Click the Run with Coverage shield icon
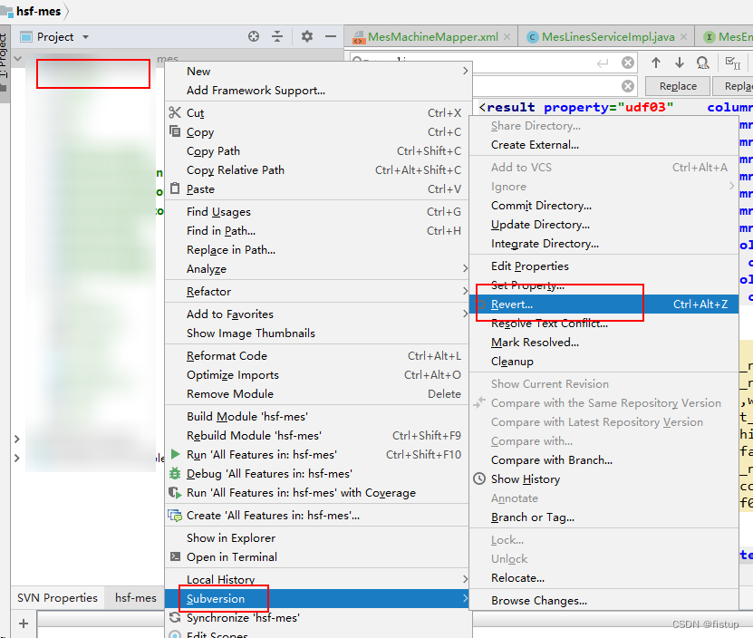Screen dimensions: 753x638 pos(175,492)
